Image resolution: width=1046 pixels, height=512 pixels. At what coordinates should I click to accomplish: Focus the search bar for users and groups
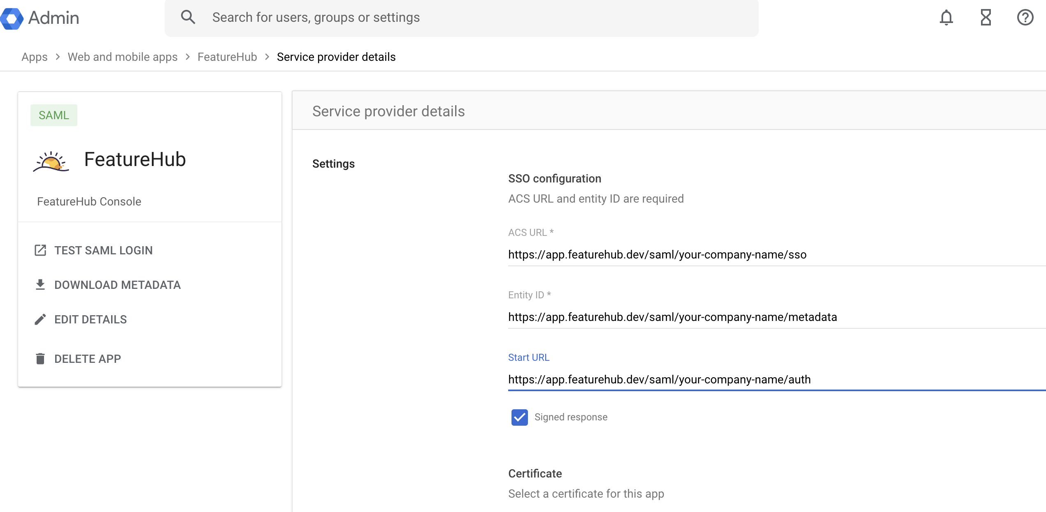pyautogui.click(x=370, y=17)
